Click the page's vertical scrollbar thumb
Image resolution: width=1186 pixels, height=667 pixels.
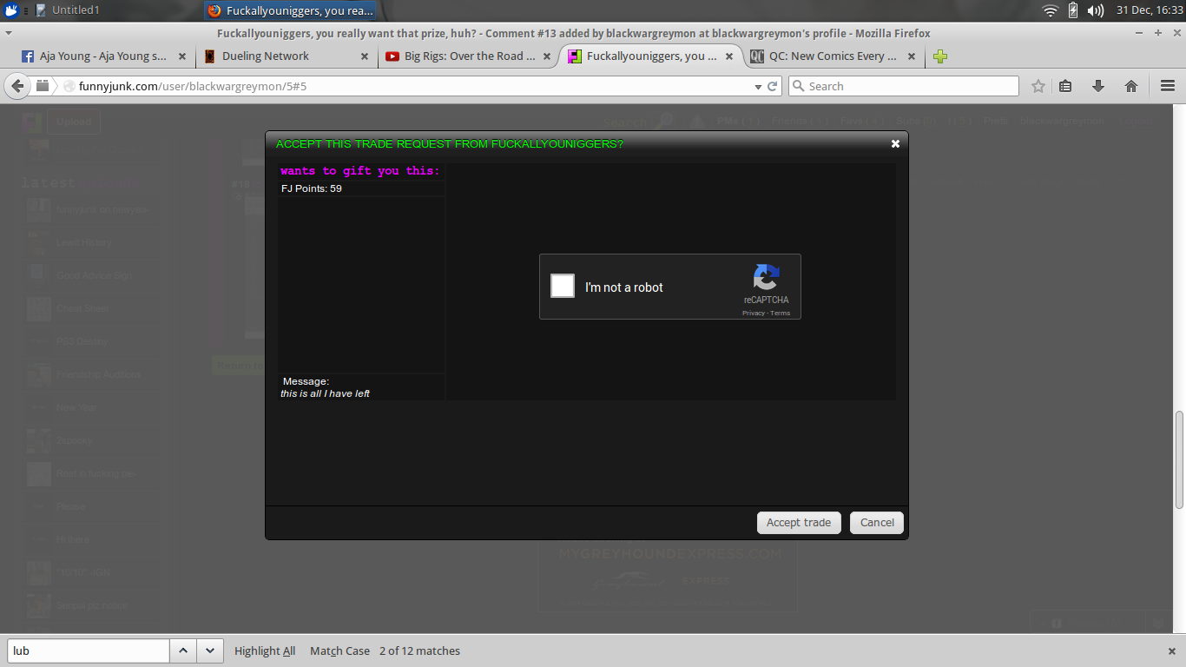coord(1179,459)
